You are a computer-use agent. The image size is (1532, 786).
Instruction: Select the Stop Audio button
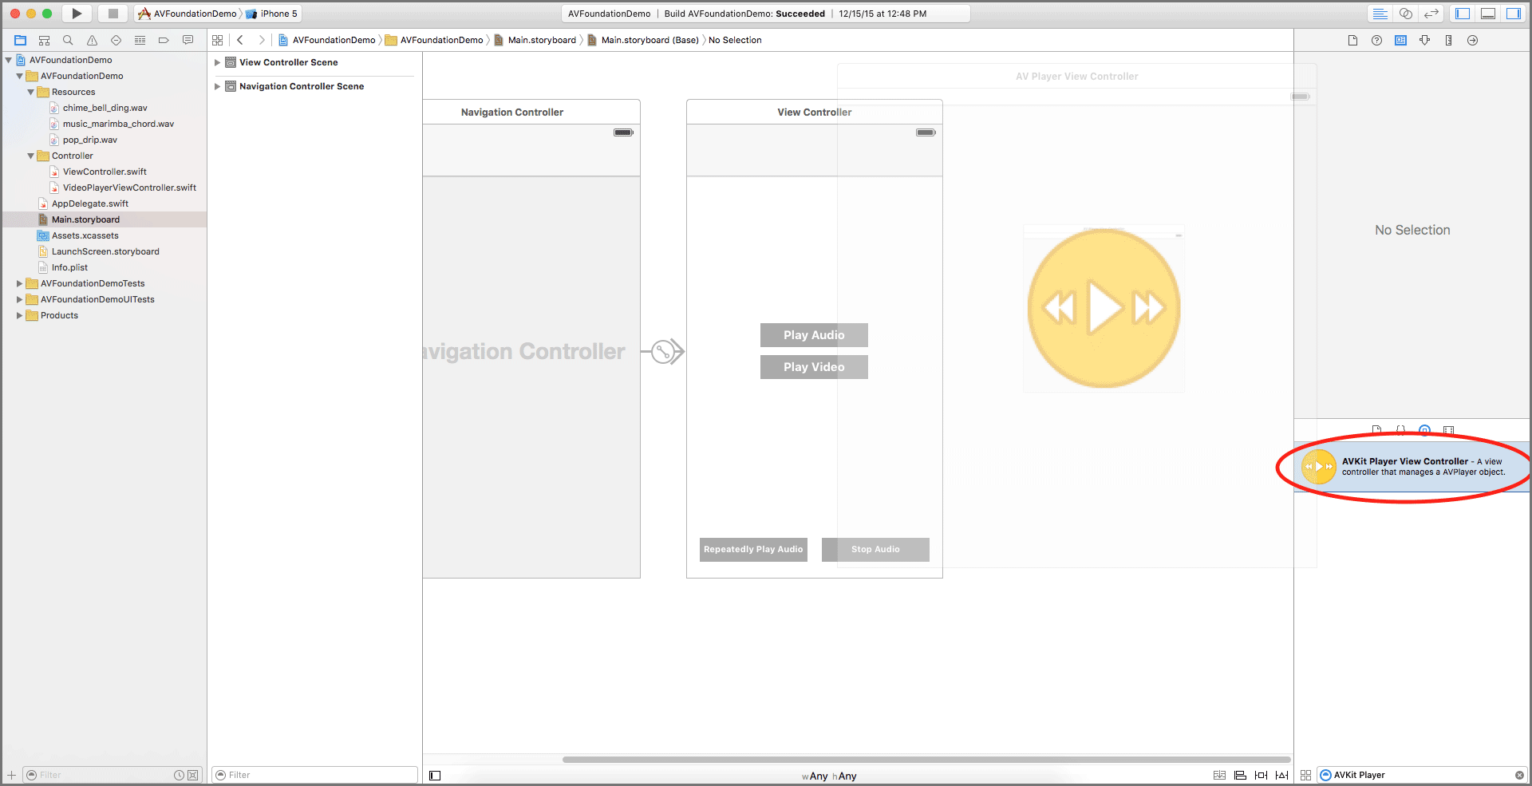tap(875, 550)
